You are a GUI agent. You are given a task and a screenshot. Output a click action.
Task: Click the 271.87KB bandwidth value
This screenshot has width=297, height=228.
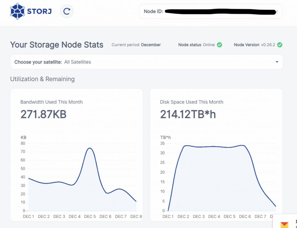[44, 114]
